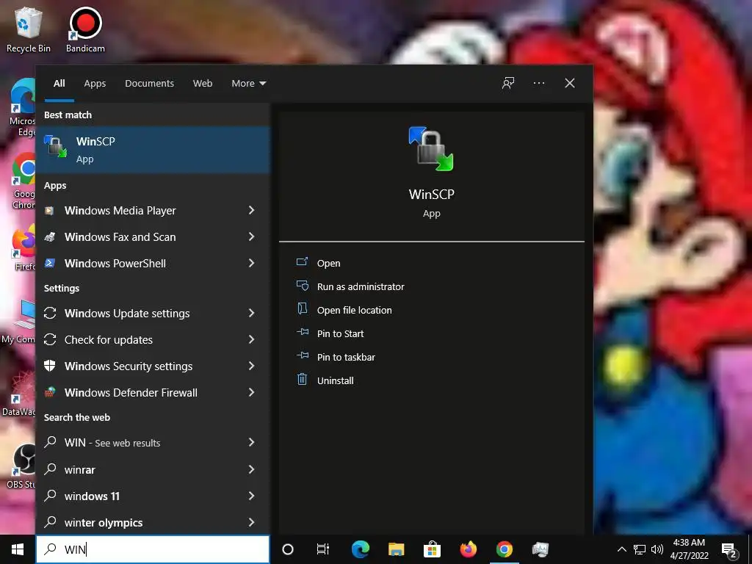Viewport: 752px width, 564px height.
Task: Select Pin to taskbar
Action: tap(346, 358)
